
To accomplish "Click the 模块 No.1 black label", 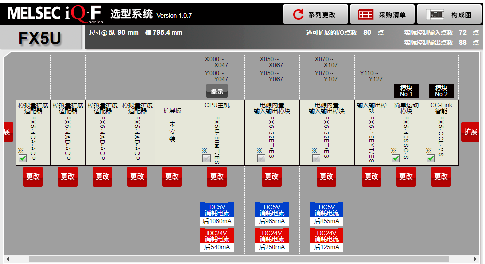I will 406,91.
